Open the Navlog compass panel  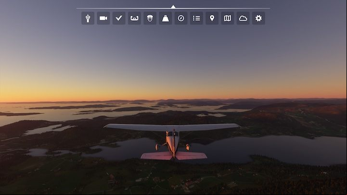coord(181,18)
